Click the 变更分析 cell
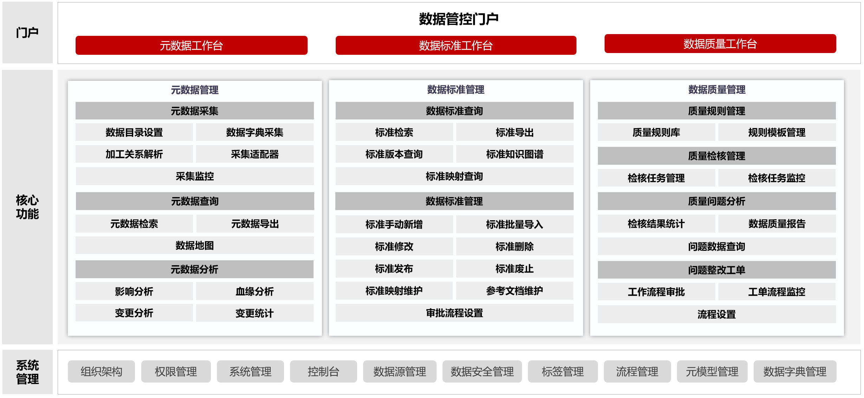Screen dimensions: 864x398 tap(134, 313)
